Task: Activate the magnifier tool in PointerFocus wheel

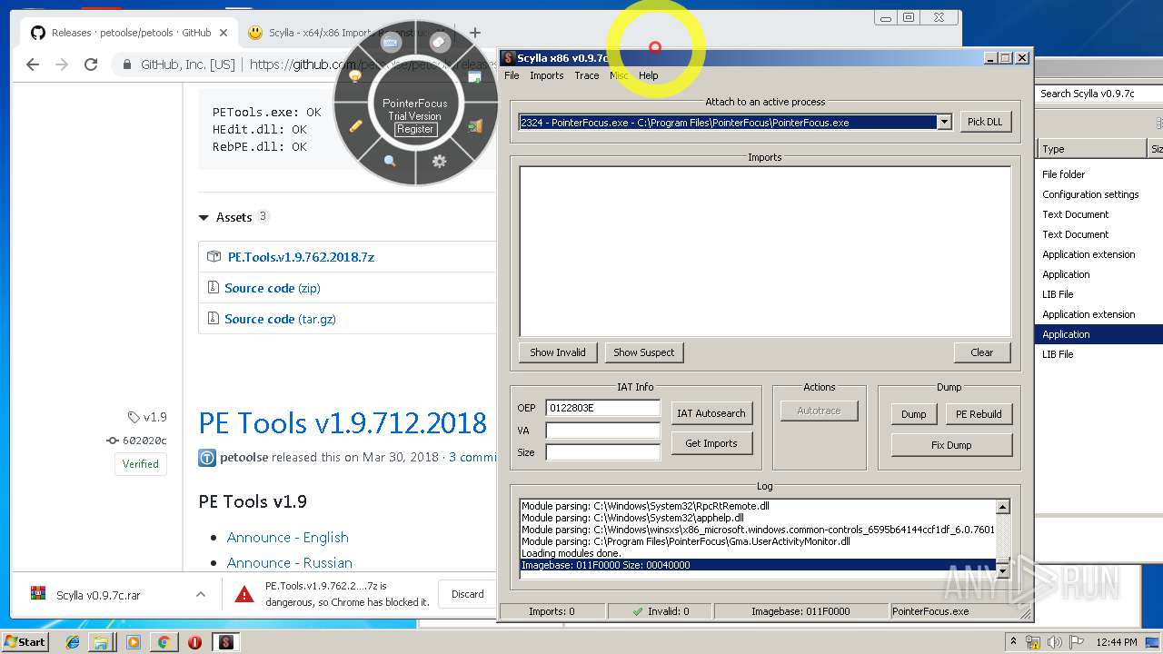Action: (x=390, y=161)
